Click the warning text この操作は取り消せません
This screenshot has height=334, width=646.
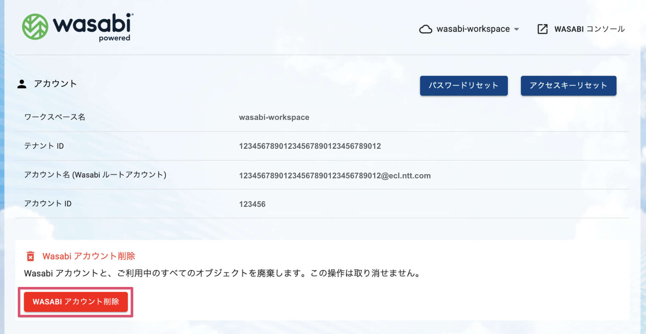click(x=365, y=274)
